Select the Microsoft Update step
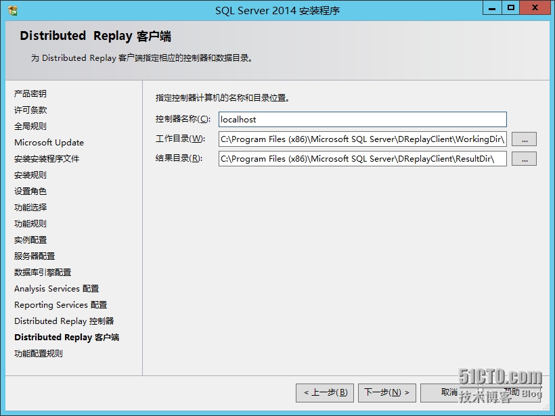The image size is (555, 416). pyautogui.click(x=49, y=143)
